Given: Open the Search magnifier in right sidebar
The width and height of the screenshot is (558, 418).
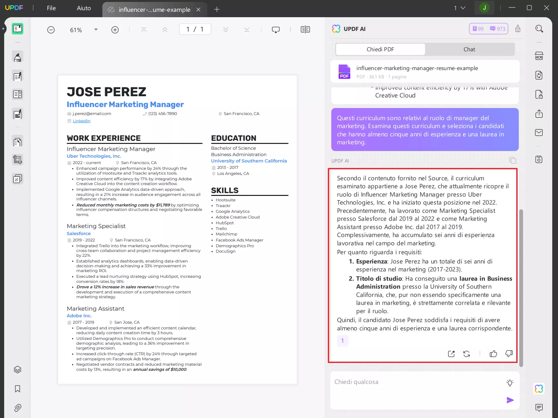Looking at the screenshot, I should click(539, 29).
